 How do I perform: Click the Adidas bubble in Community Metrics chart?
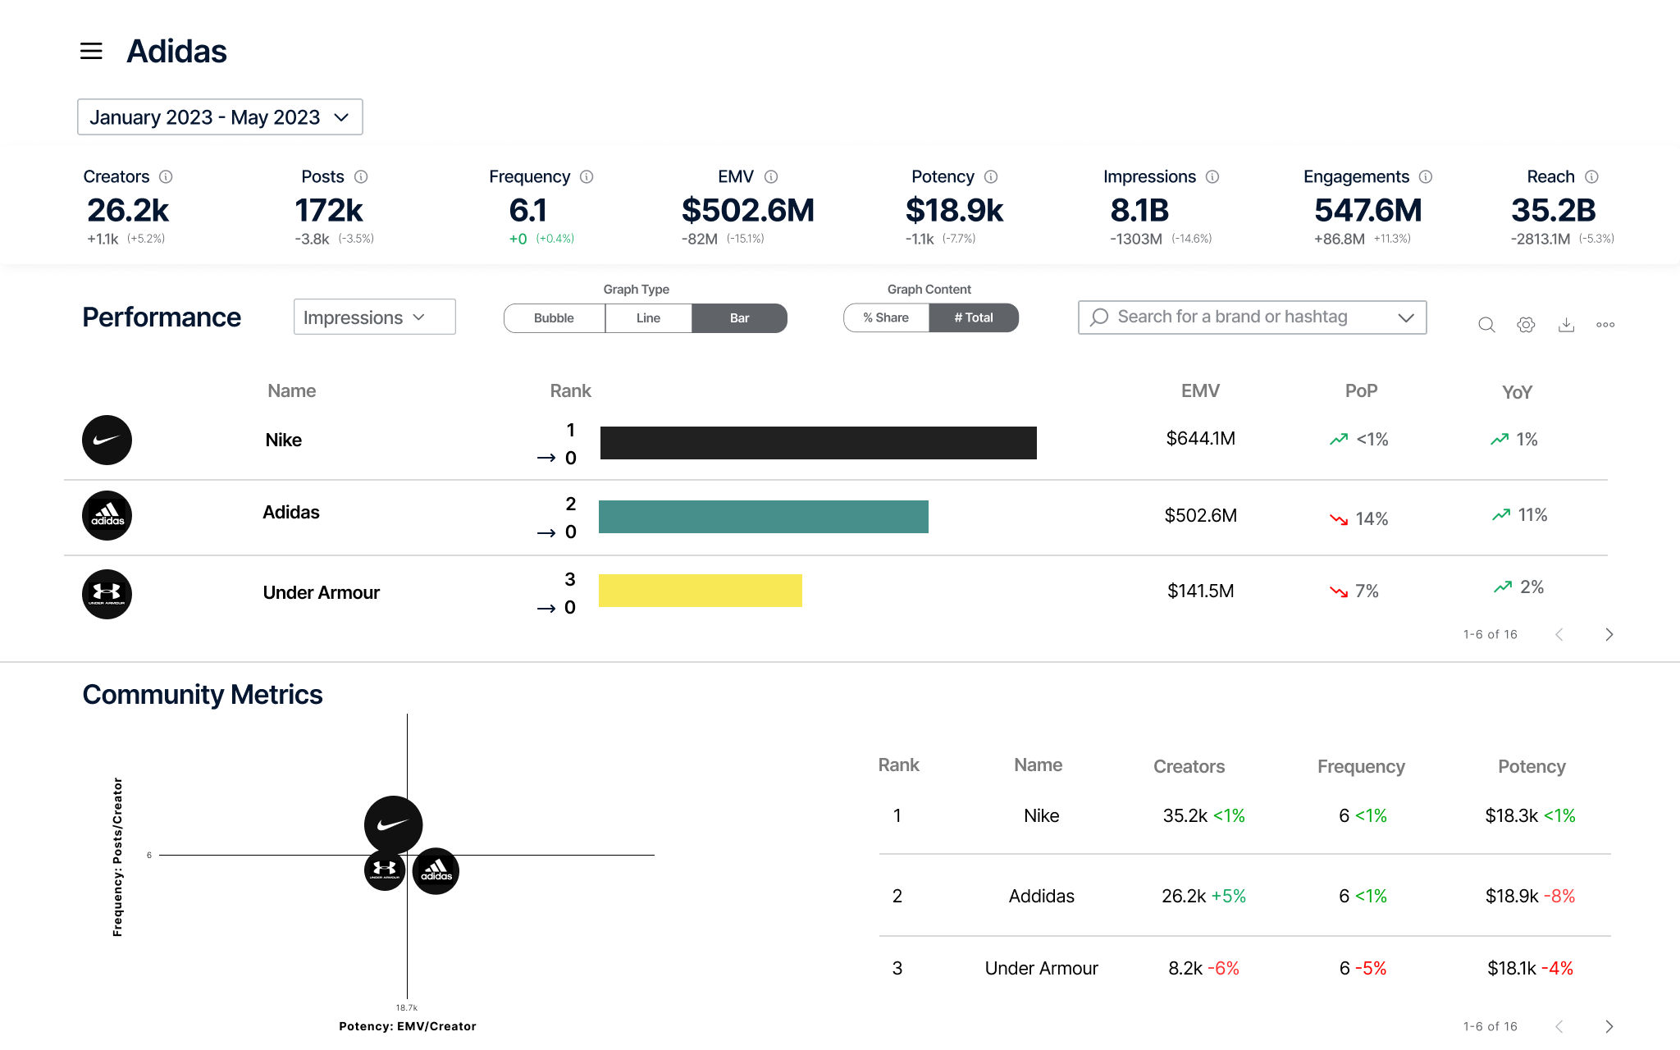click(x=436, y=871)
